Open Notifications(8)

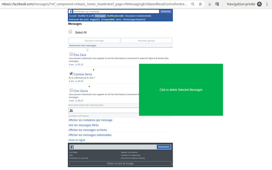[x=115, y=16]
